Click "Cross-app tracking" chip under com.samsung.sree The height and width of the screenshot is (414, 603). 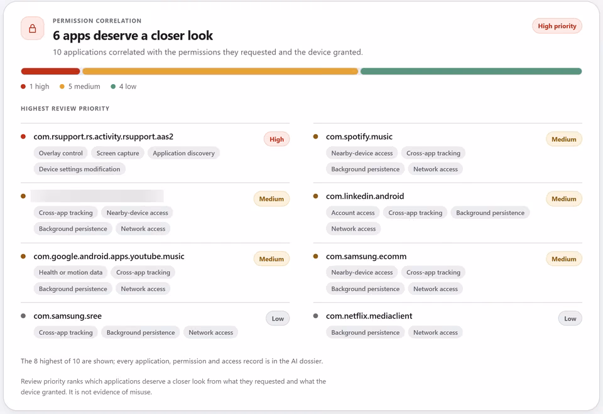pos(66,332)
